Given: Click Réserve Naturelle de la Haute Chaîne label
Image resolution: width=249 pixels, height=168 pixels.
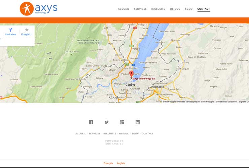Looking at the screenshot, I should point(88,42).
